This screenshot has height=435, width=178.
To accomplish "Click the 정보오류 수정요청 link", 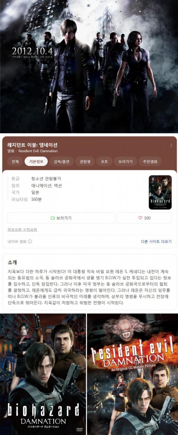I will tap(22, 230).
